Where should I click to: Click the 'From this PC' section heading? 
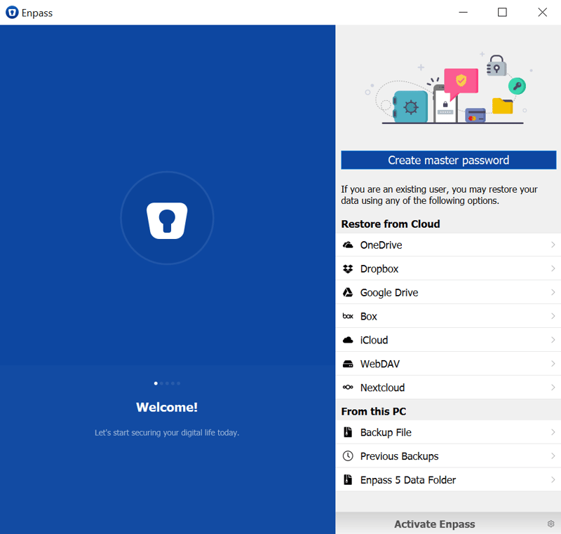point(374,411)
